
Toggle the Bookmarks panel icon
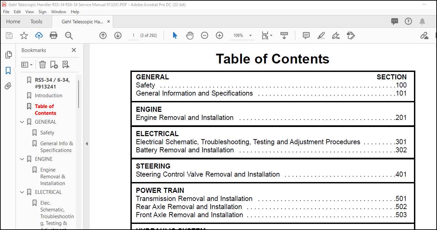click(8, 71)
